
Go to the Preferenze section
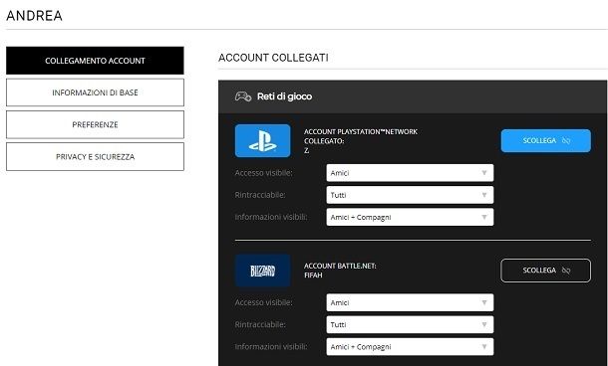click(x=95, y=124)
